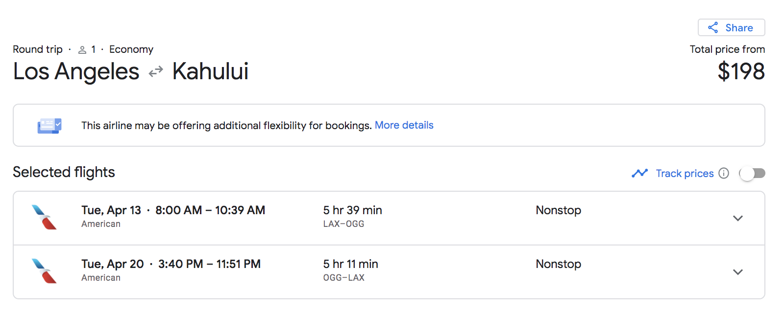
Task: Open the Economy cabin class selector
Action: (131, 49)
